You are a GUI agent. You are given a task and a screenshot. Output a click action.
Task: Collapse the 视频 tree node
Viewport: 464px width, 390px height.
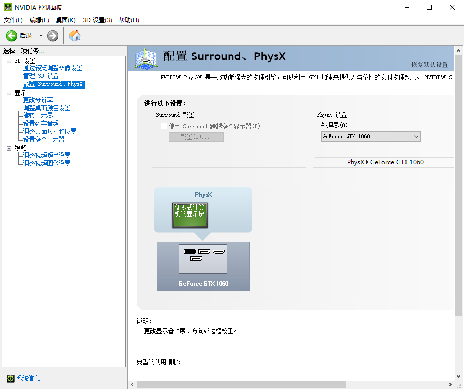9,148
